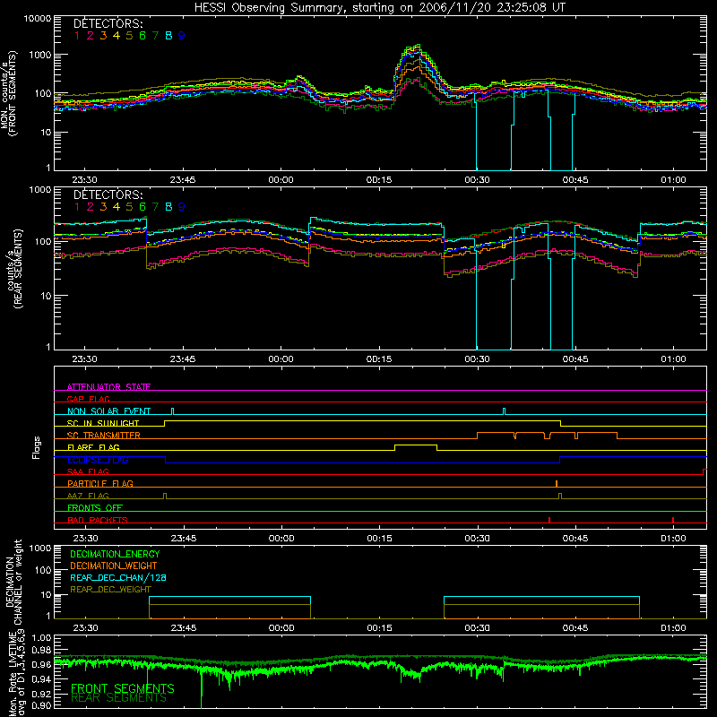Click DETECTORS: label in front segments panel
This screenshot has width=717, height=717.
coord(108,24)
